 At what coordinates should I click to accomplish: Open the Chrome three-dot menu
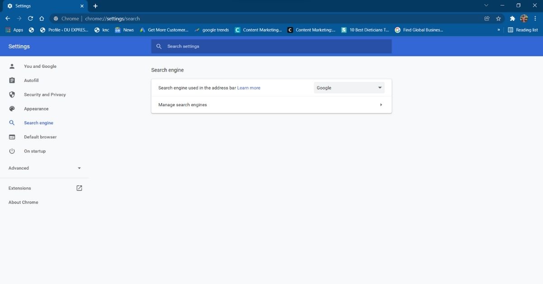click(535, 19)
